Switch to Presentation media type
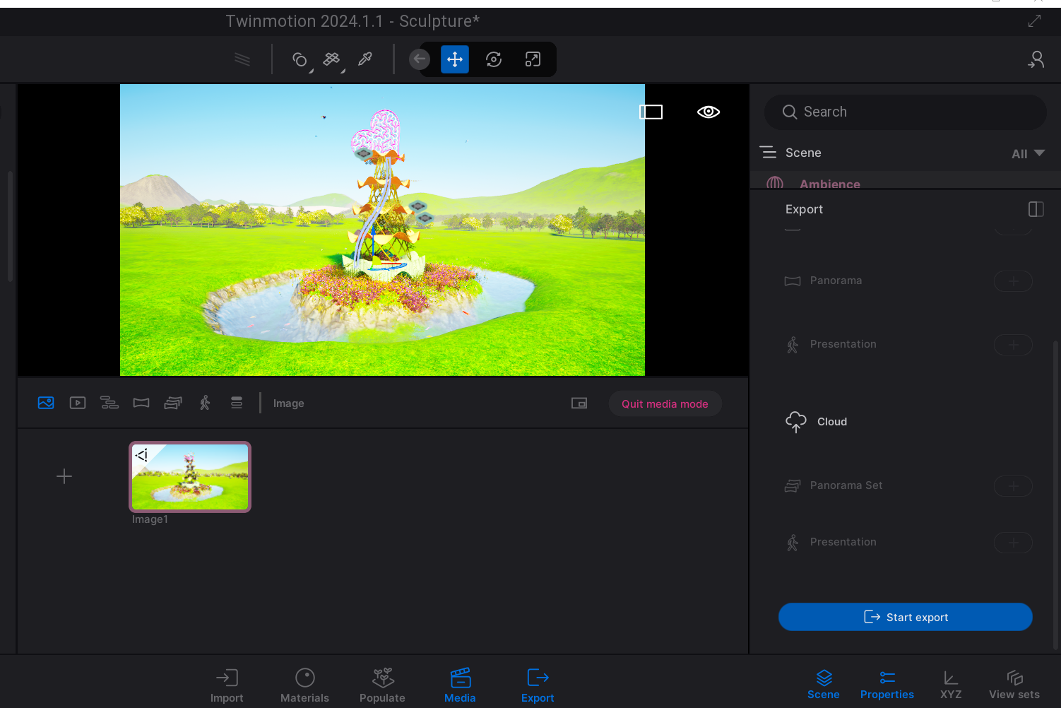This screenshot has width=1061, height=708. (205, 403)
